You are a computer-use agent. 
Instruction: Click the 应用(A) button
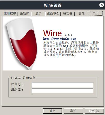94,111
